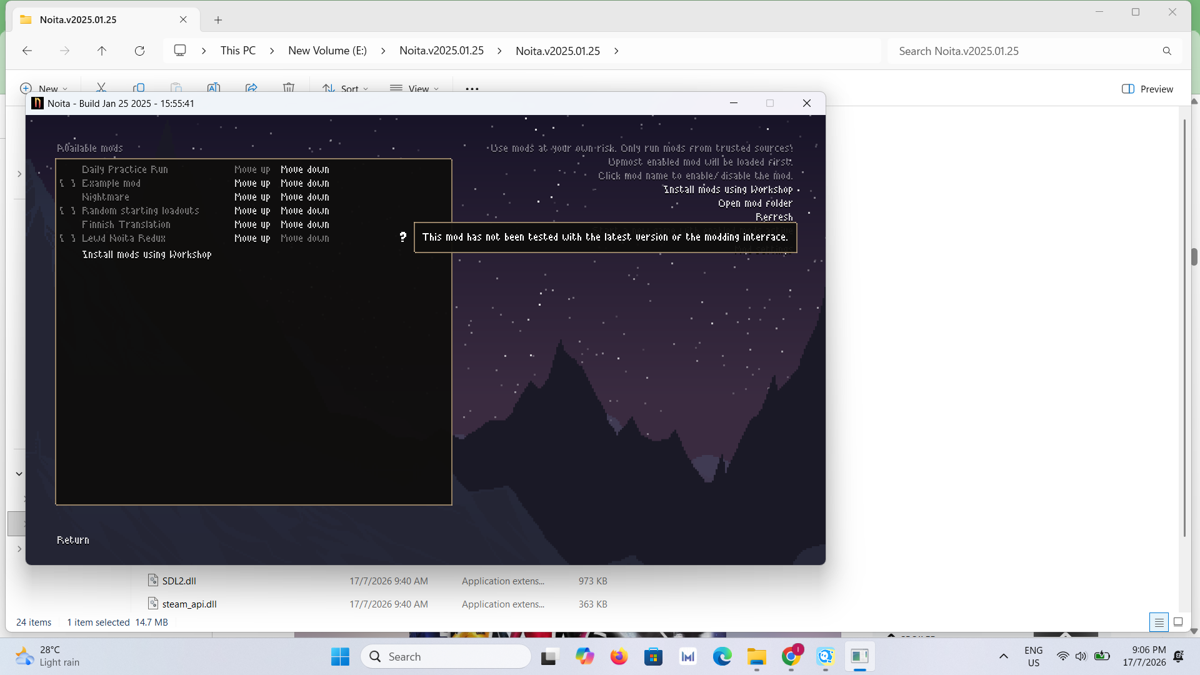Click the Rename icon in Explorer toolbar

214,88
